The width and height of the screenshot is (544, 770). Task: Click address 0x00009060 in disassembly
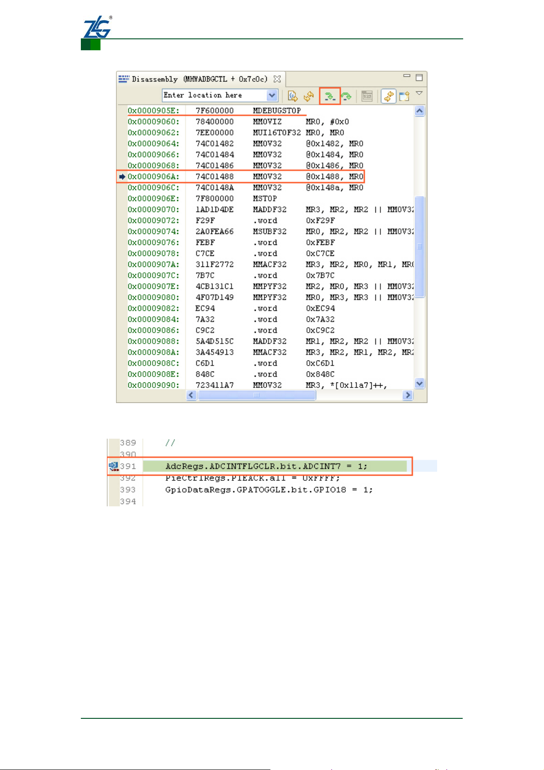click(x=153, y=122)
